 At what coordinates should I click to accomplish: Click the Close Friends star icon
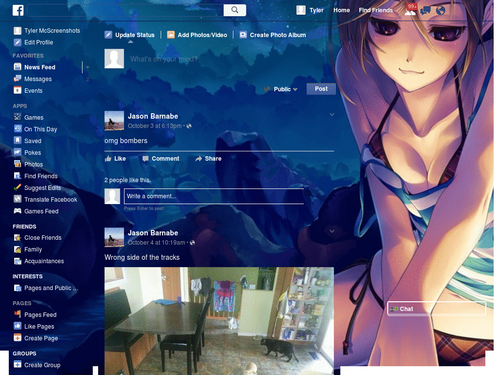coord(18,238)
